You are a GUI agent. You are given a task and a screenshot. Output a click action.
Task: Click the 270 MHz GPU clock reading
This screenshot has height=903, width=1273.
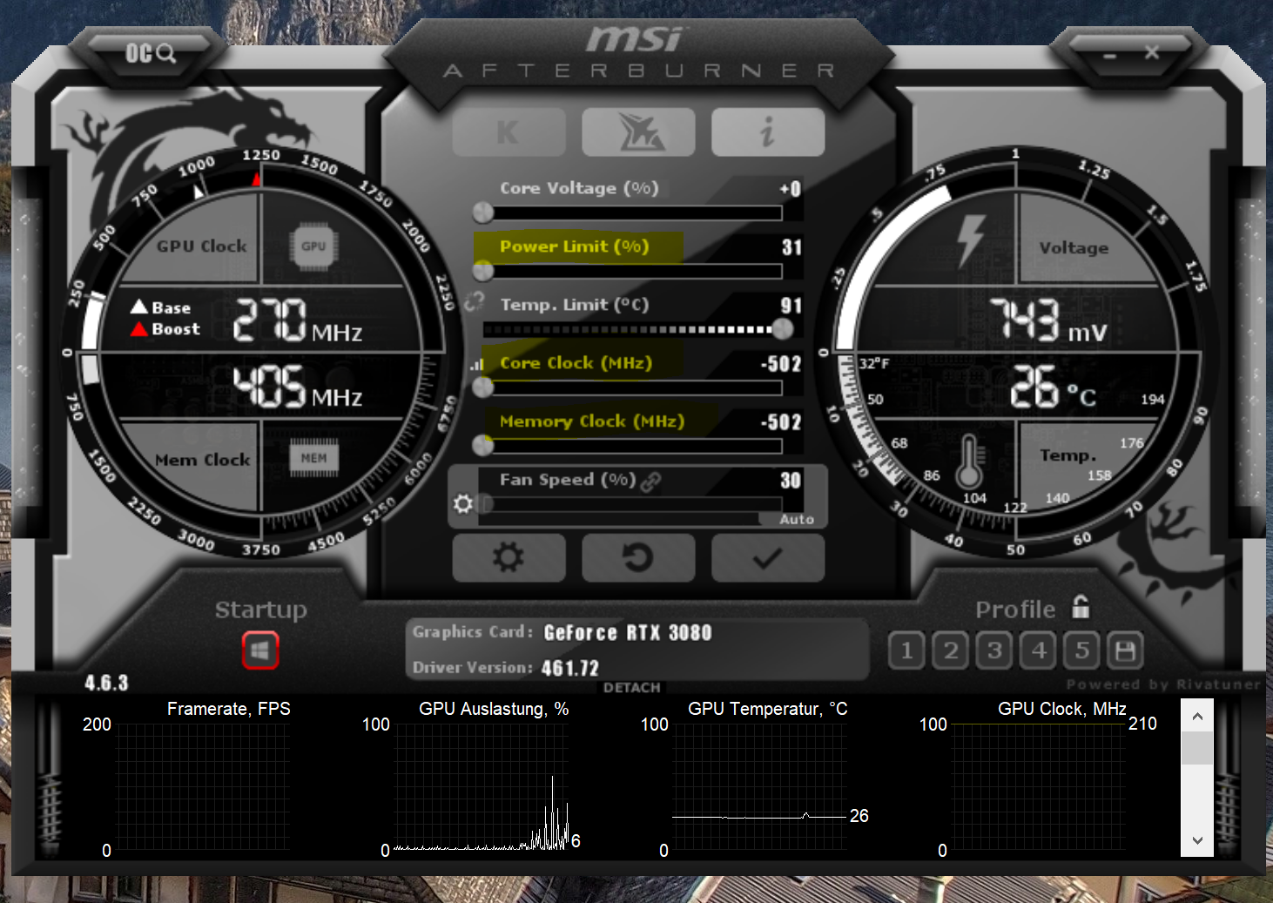(297, 320)
